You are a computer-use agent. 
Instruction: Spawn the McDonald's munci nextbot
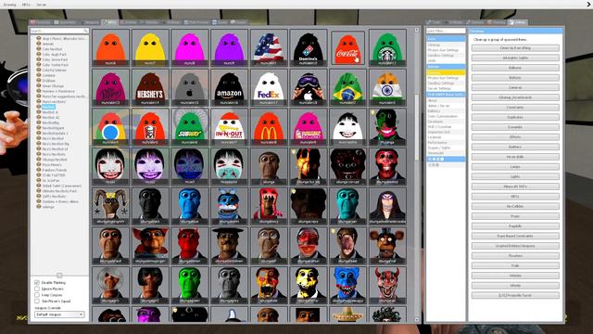(269, 127)
